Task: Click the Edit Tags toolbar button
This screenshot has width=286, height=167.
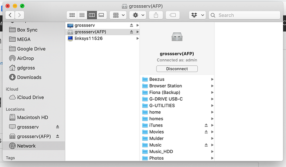Action: point(172,15)
